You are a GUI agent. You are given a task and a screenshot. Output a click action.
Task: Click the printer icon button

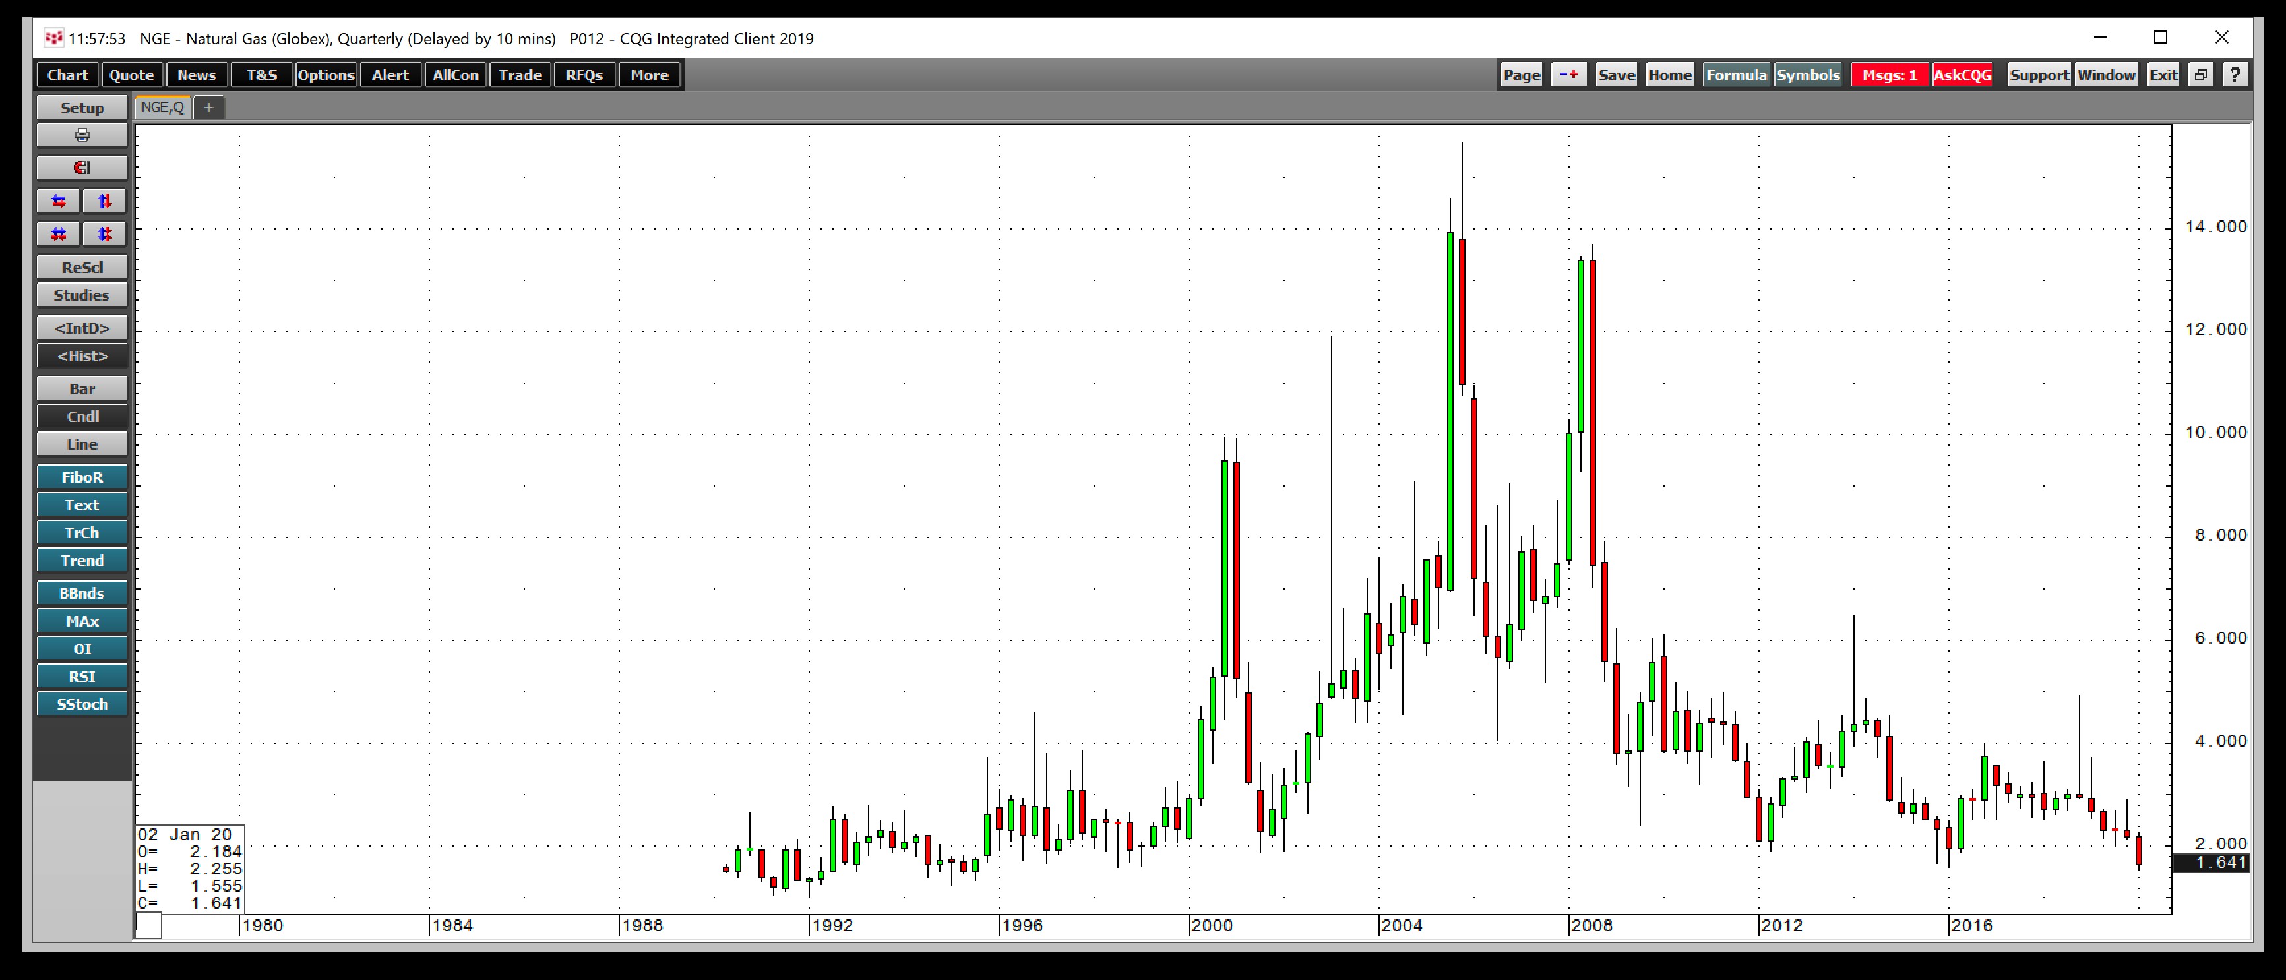point(82,136)
